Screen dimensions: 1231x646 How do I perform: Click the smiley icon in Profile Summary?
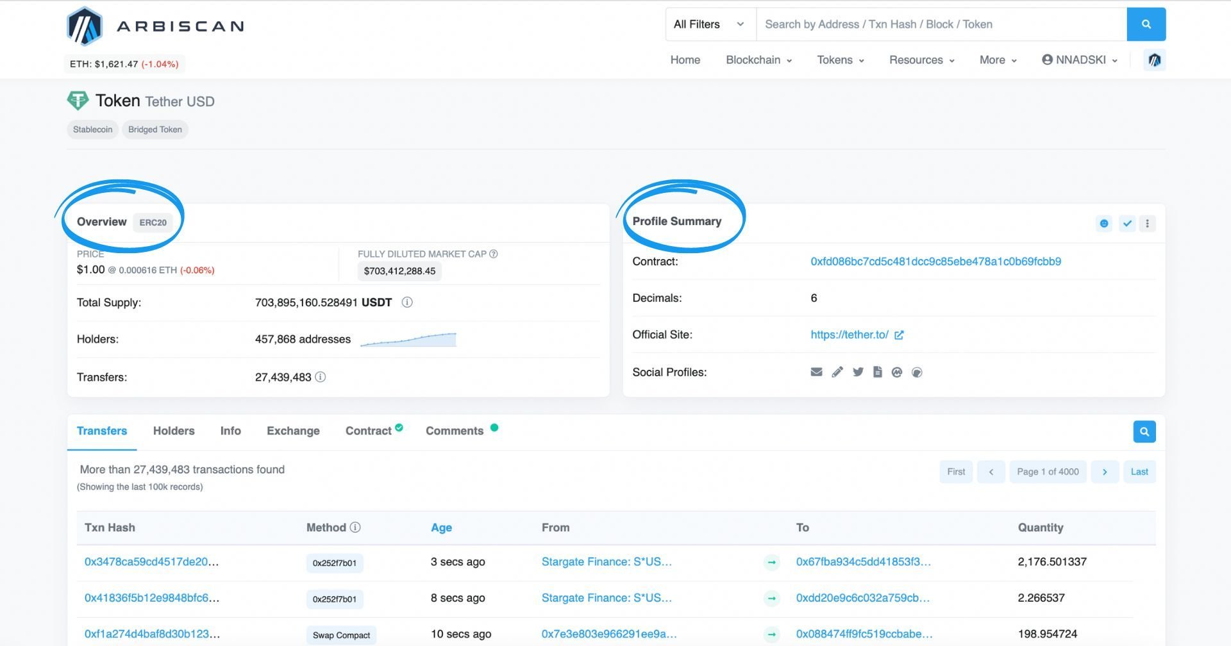[1104, 223]
